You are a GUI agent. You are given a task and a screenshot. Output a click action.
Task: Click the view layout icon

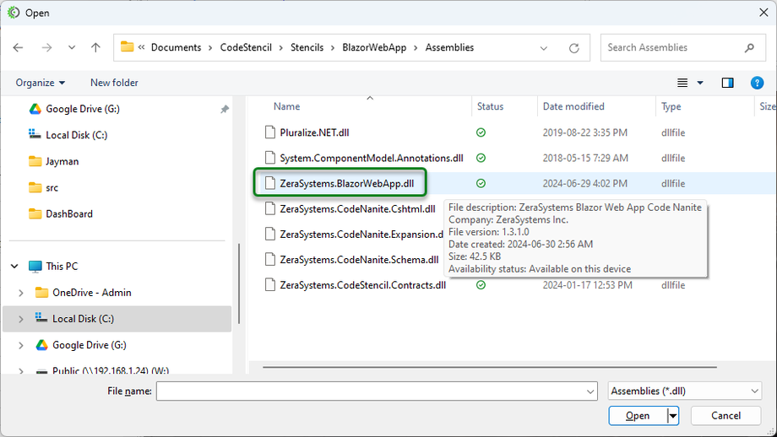[x=682, y=83]
